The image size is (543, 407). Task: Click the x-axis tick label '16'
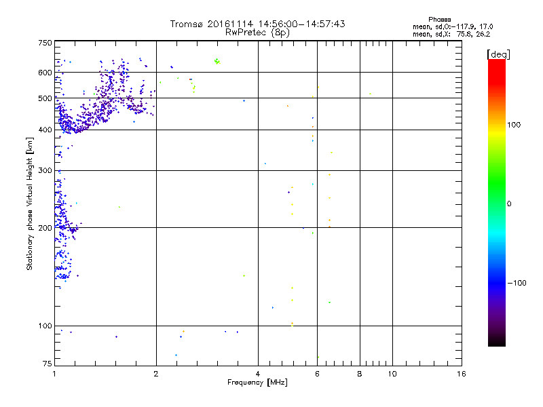point(462,374)
